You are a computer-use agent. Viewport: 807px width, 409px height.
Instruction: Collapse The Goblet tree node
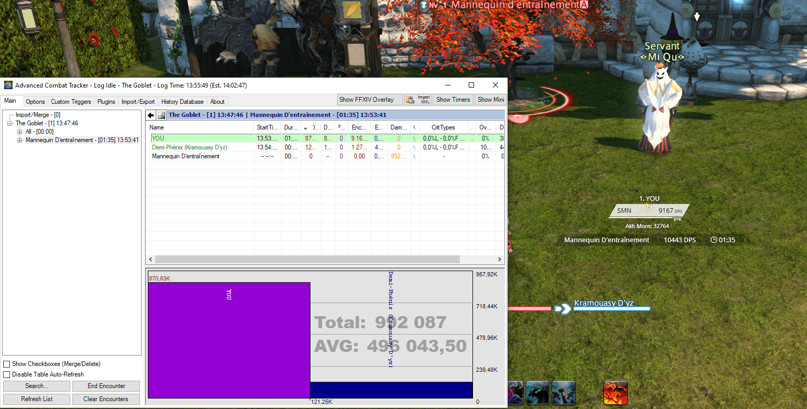click(9, 123)
